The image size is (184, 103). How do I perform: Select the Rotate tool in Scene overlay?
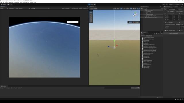[91, 16]
